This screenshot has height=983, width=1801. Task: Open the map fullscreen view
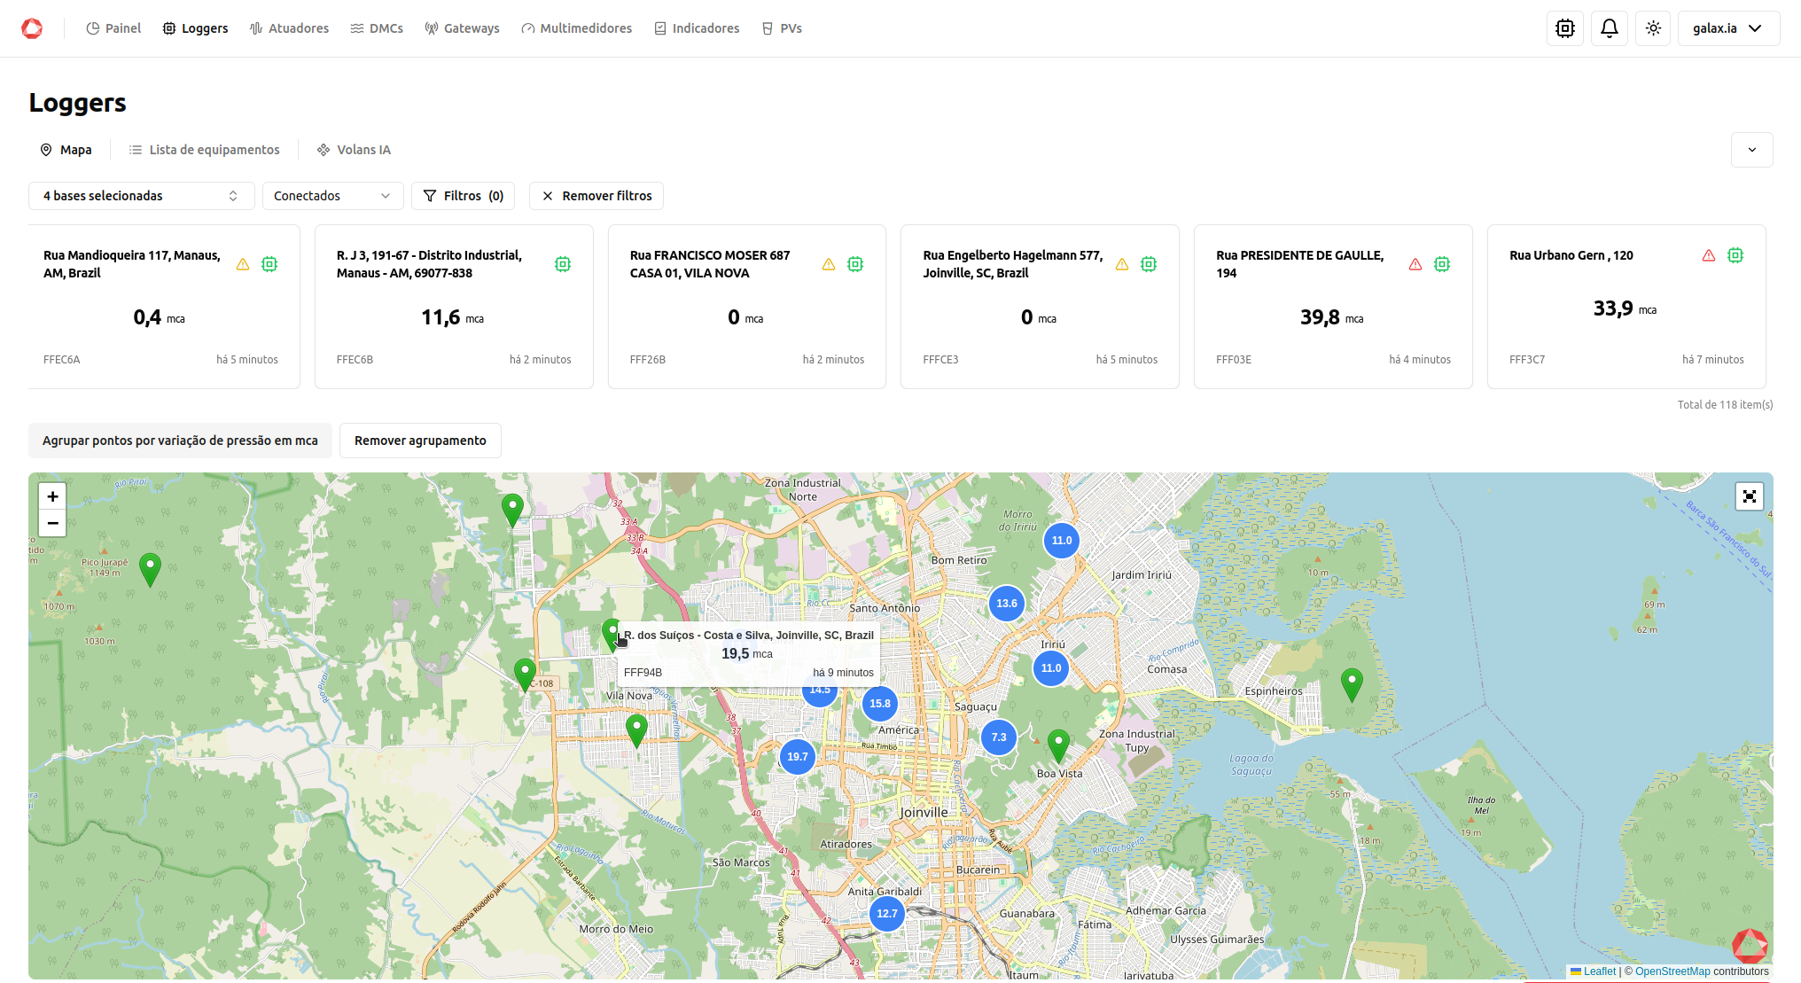tap(1749, 496)
